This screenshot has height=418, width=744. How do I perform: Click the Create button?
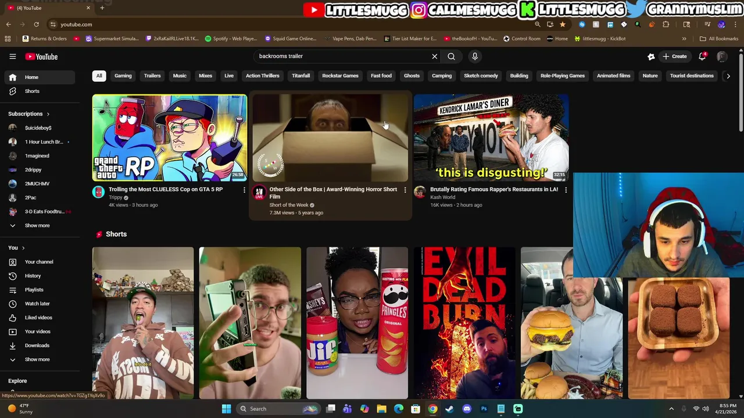point(675,56)
